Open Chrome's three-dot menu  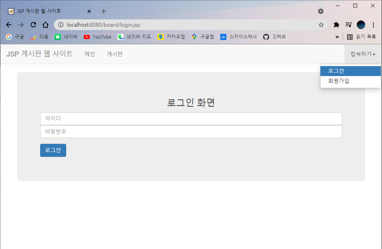click(x=373, y=25)
